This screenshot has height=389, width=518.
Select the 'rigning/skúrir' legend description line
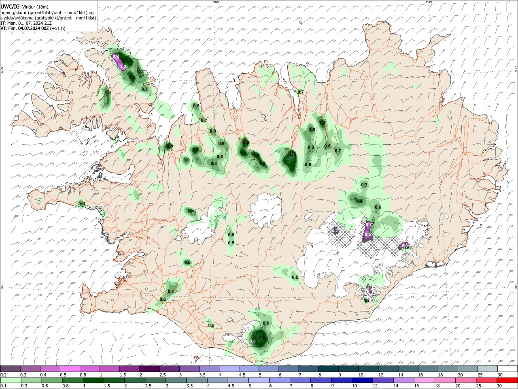pyautogui.click(x=47, y=13)
